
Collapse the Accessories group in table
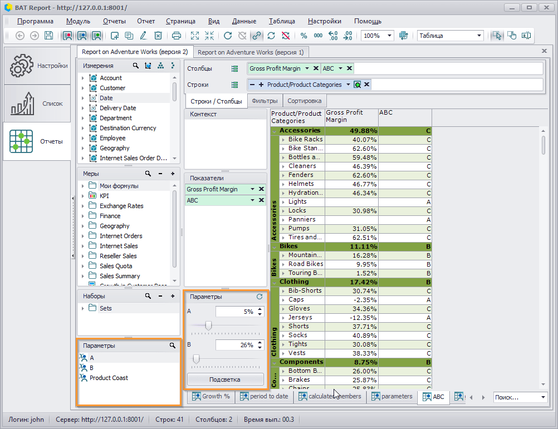[275, 131]
